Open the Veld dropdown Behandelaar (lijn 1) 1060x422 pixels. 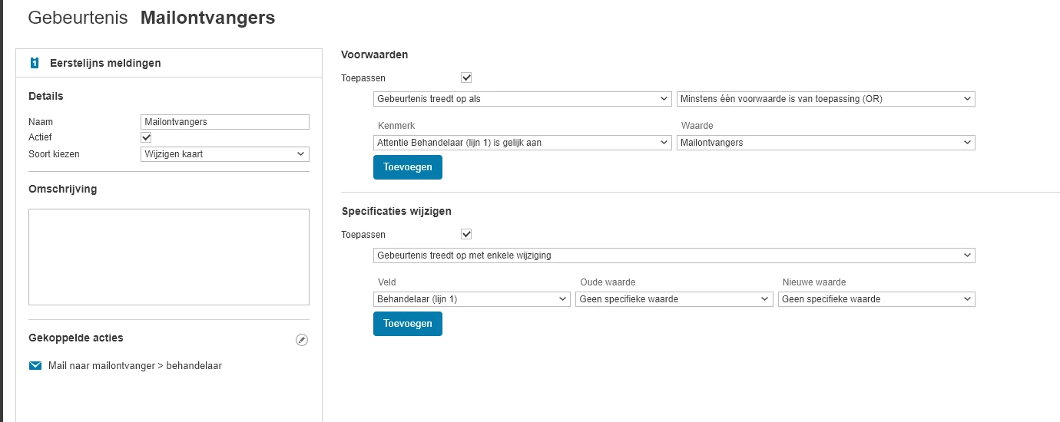click(472, 299)
